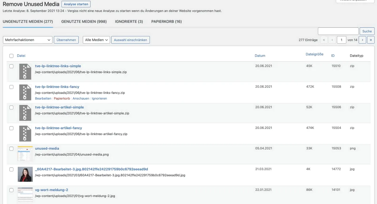Open the unused-media title link
This screenshot has width=377, height=204.
coord(47,148)
